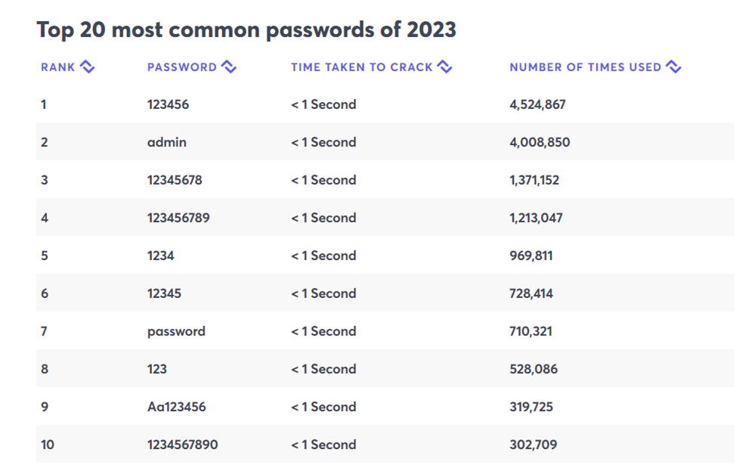Click the sort icon beside PASSWORD
Screen dimensions: 736x465
pyautogui.click(x=229, y=67)
